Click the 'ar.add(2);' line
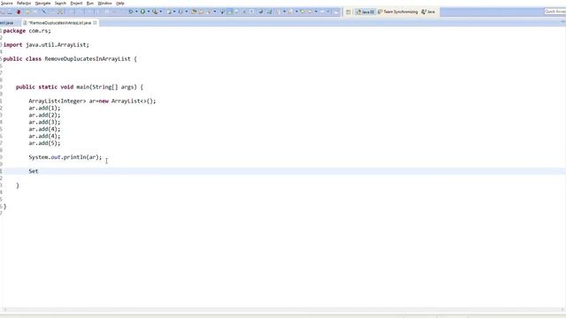Viewport: 566px width, 318px height. (x=45, y=115)
